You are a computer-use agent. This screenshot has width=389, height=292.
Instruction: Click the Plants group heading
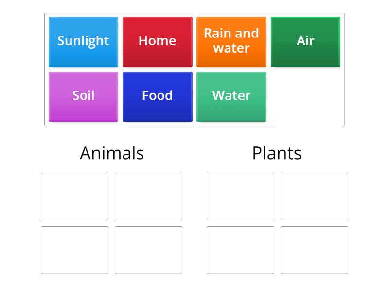tap(277, 153)
